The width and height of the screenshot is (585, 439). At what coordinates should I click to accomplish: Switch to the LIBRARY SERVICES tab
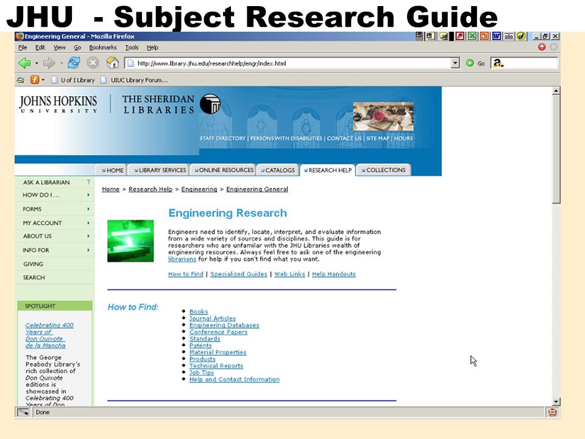coord(158,170)
